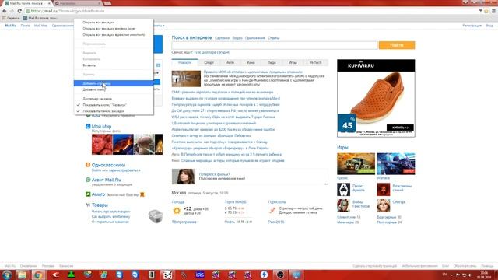
Task: Open the Сервисы apps bookmark button
Action: [11, 18]
